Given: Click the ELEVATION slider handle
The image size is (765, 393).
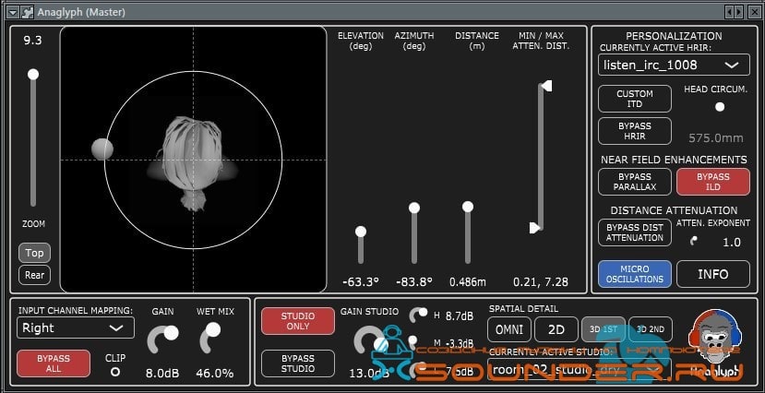Looking at the screenshot, I should [361, 232].
